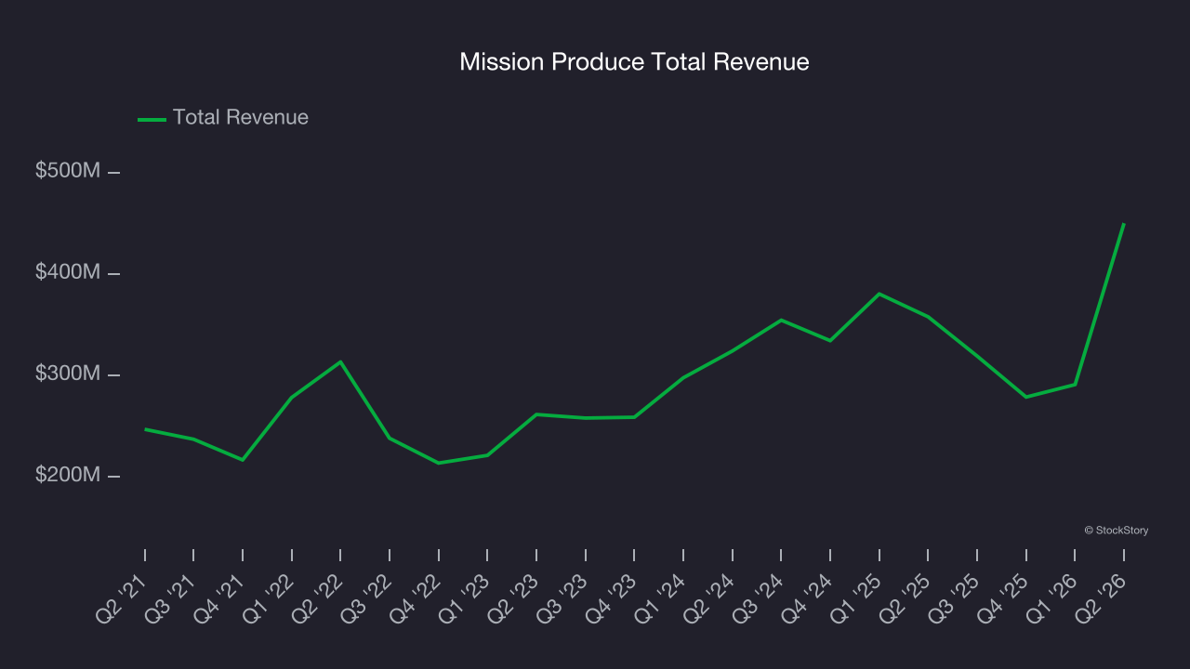Click the Q4 '24 x-axis label
The image size is (1190, 669).
click(x=808, y=598)
